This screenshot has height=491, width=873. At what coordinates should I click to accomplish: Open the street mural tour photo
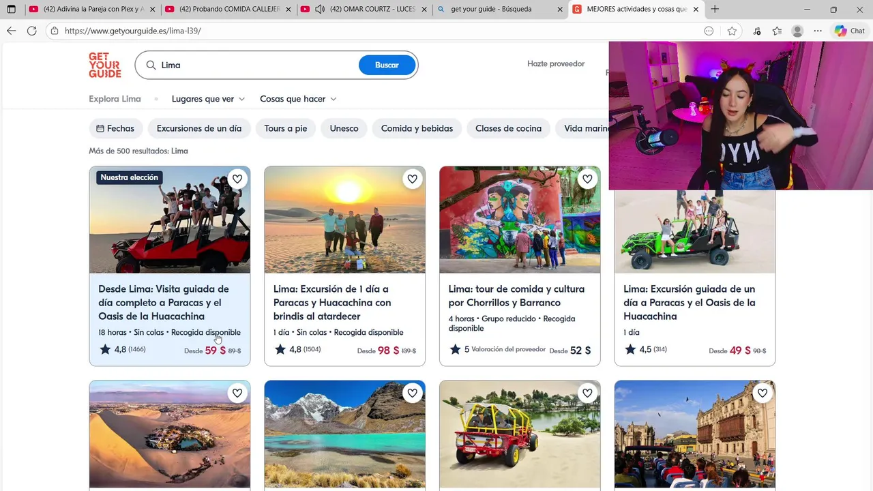tap(520, 220)
